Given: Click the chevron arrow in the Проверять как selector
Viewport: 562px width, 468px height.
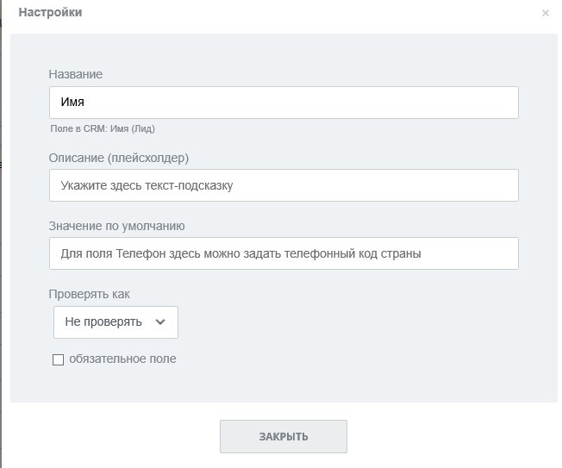Looking at the screenshot, I should coord(160,321).
